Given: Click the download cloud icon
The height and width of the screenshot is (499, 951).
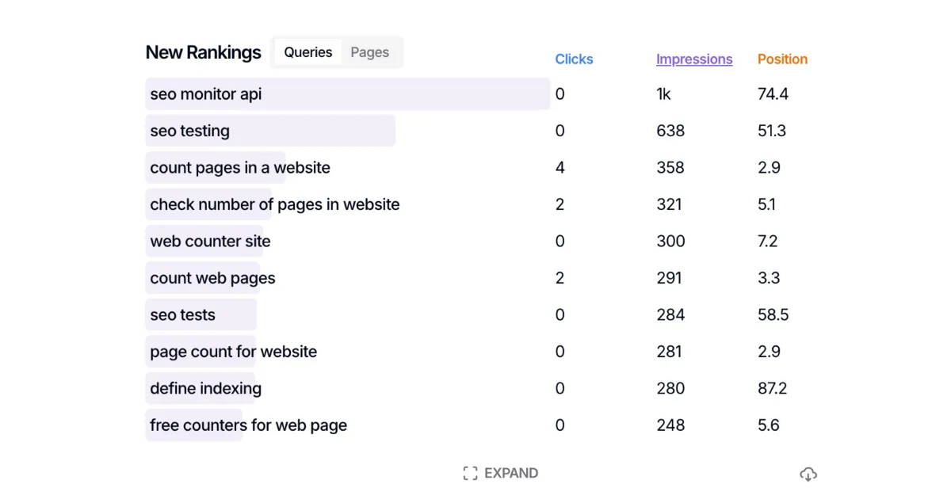Looking at the screenshot, I should coord(808,474).
